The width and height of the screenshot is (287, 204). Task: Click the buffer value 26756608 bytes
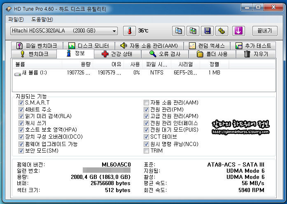coord(110,183)
